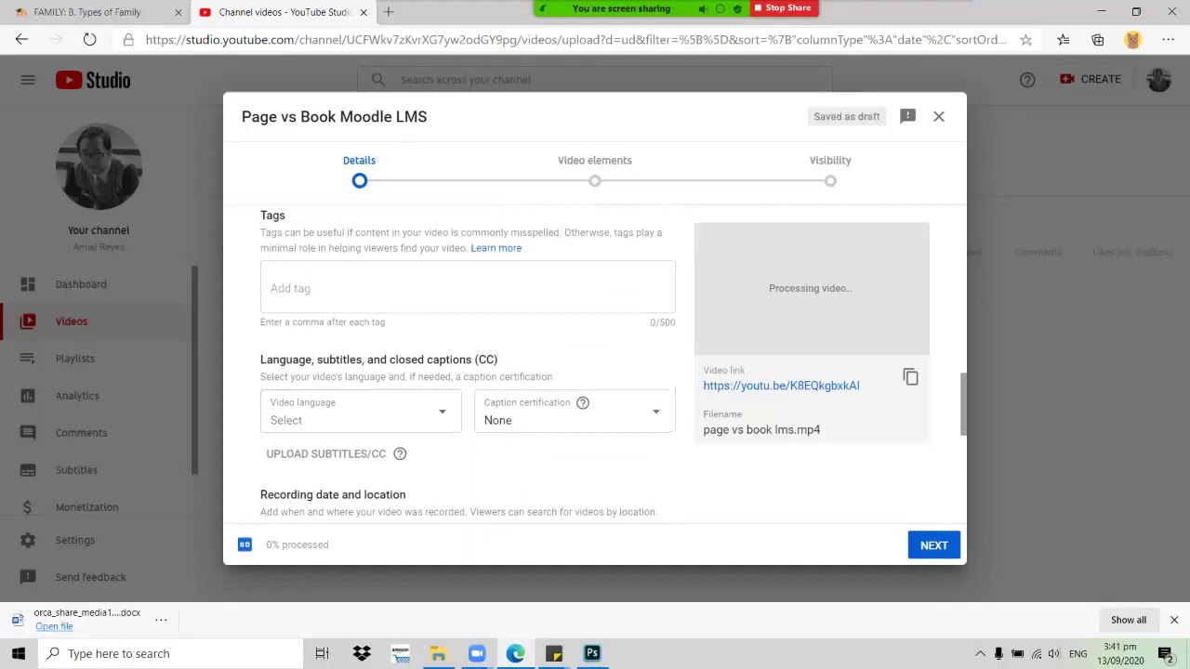Expand the Video language dropdown
This screenshot has height=669, width=1190.
(361, 412)
